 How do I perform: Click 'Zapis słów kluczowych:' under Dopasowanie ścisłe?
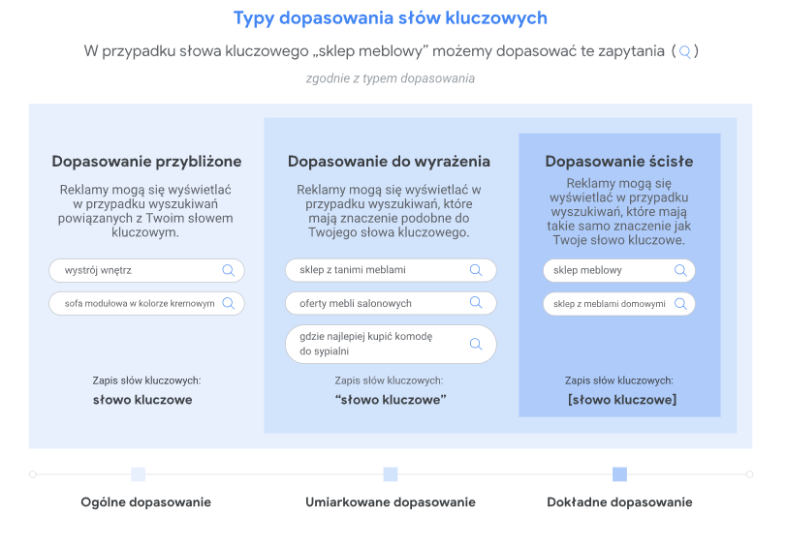pos(619,380)
